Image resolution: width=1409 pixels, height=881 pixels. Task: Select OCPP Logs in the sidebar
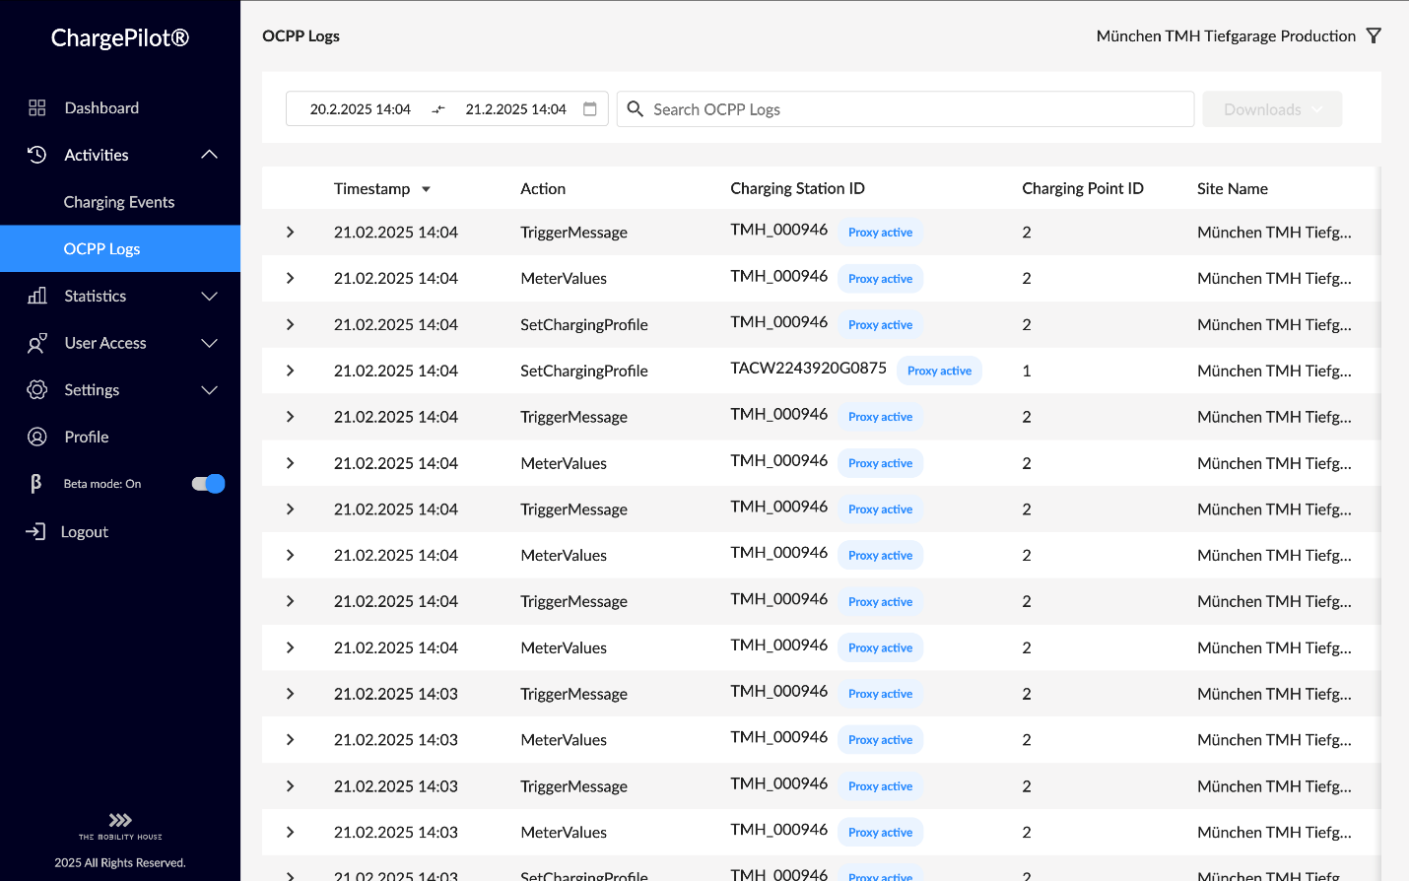[x=101, y=249]
